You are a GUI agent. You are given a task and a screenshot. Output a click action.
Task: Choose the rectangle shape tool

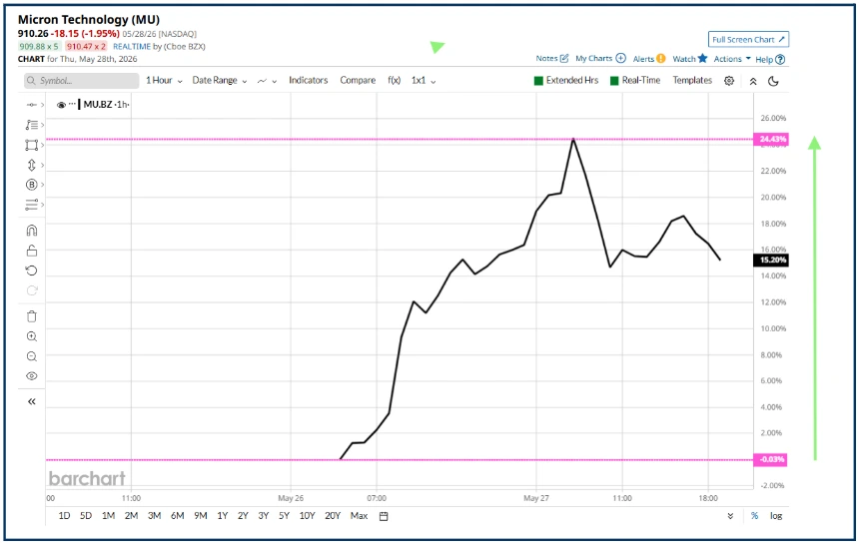(x=32, y=145)
